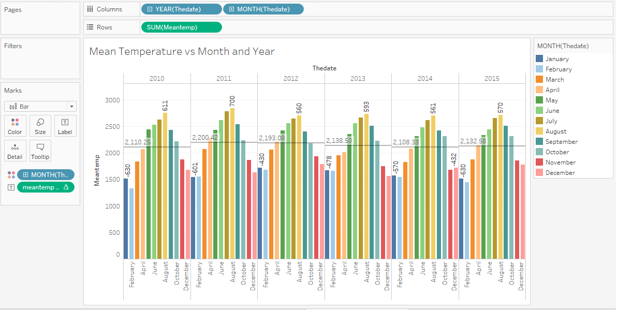Open the Size marks card button
Viewport: 617px width, 310px height.
tap(40, 126)
